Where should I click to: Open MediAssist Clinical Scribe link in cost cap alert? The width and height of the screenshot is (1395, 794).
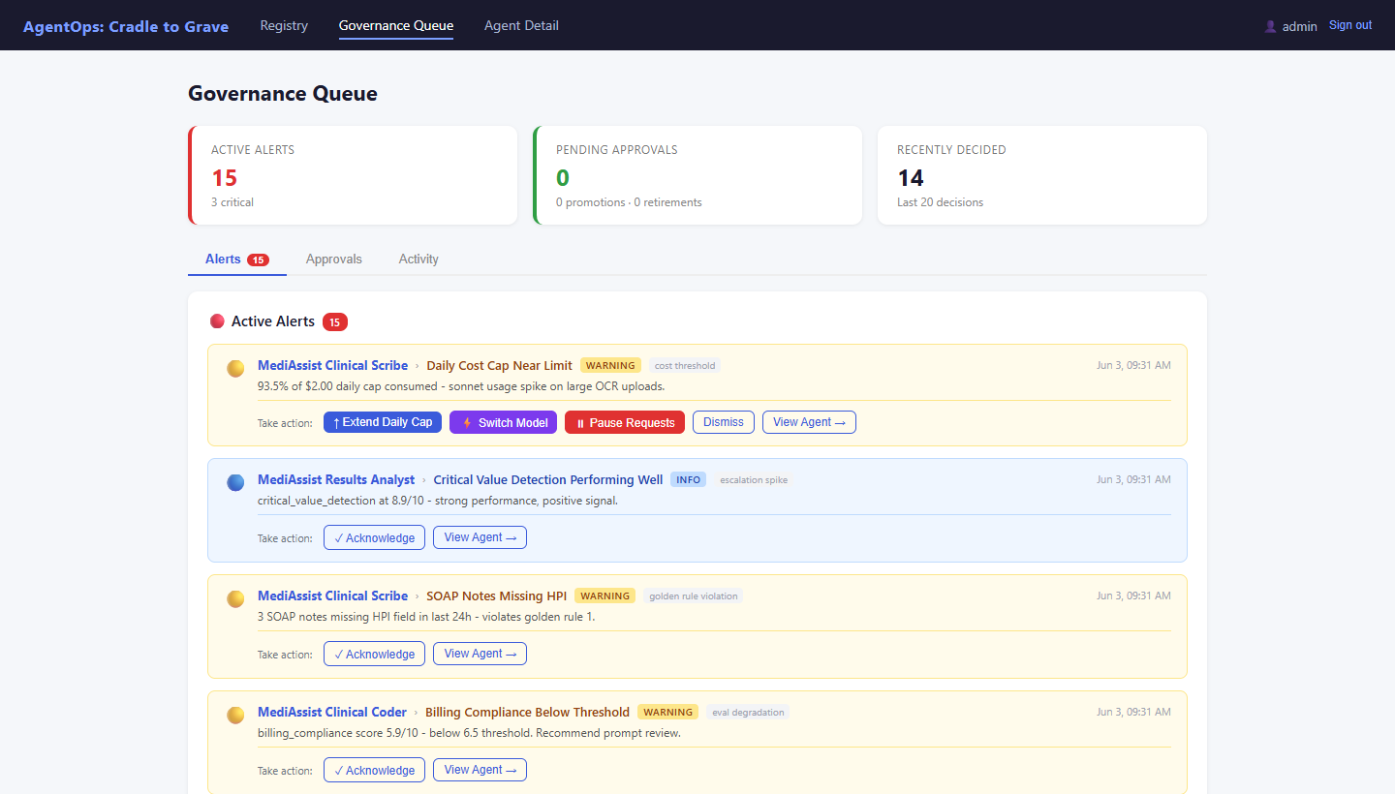[x=332, y=365]
